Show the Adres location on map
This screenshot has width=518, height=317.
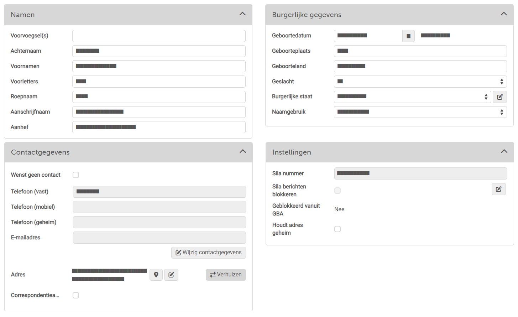coord(156,275)
